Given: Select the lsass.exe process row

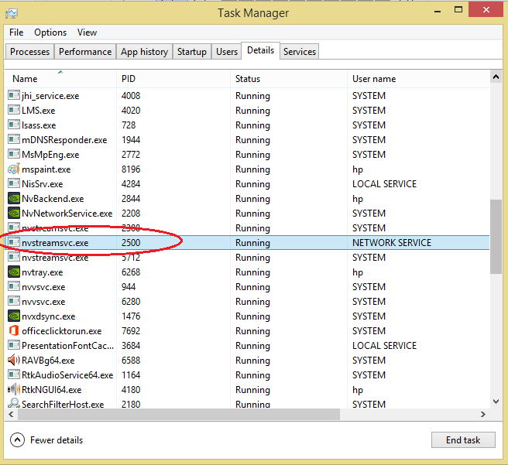Looking at the screenshot, I should [x=39, y=125].
